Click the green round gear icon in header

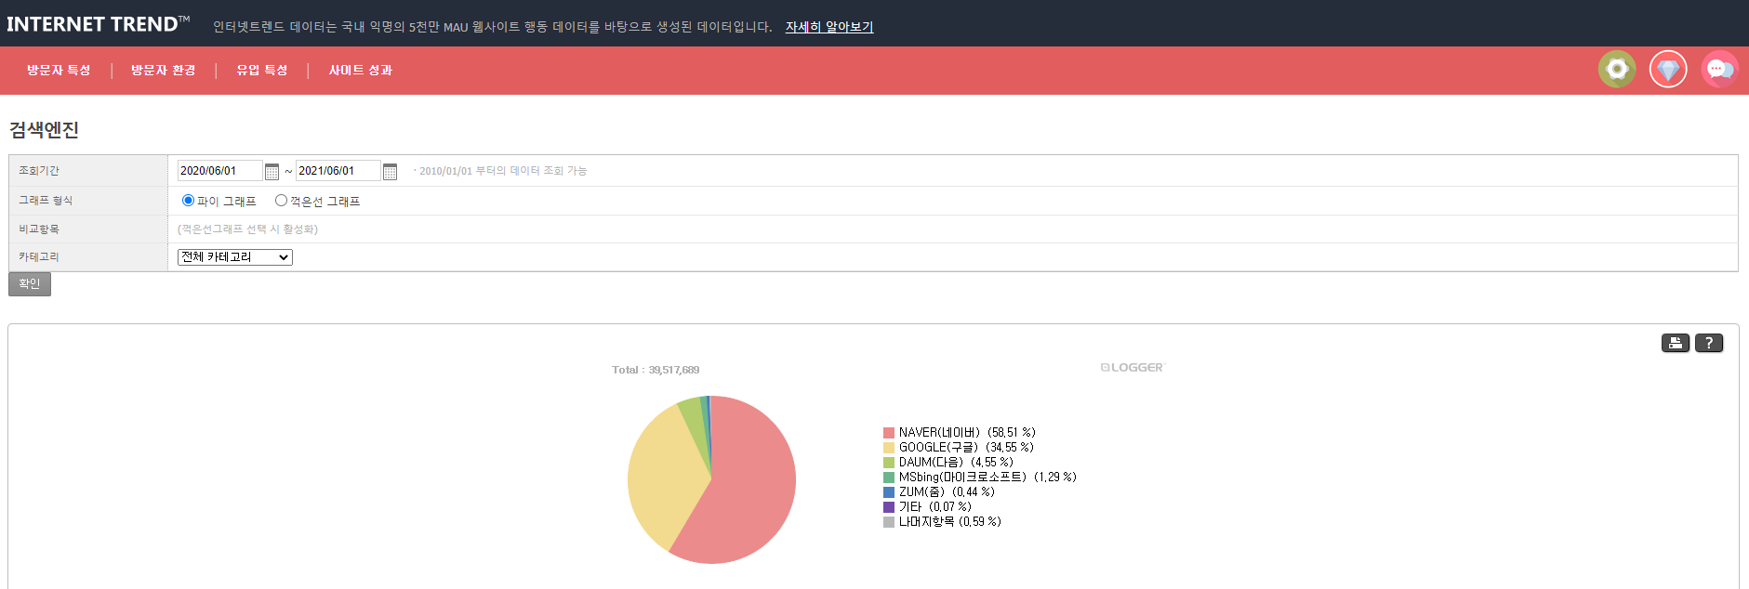point(1617,70)
